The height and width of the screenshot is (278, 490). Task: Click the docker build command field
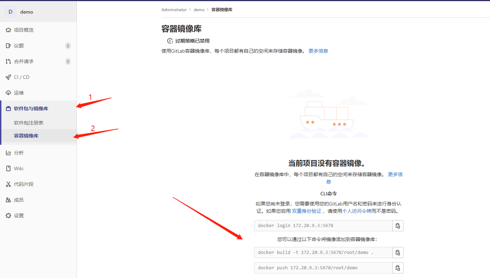(323, 253)
